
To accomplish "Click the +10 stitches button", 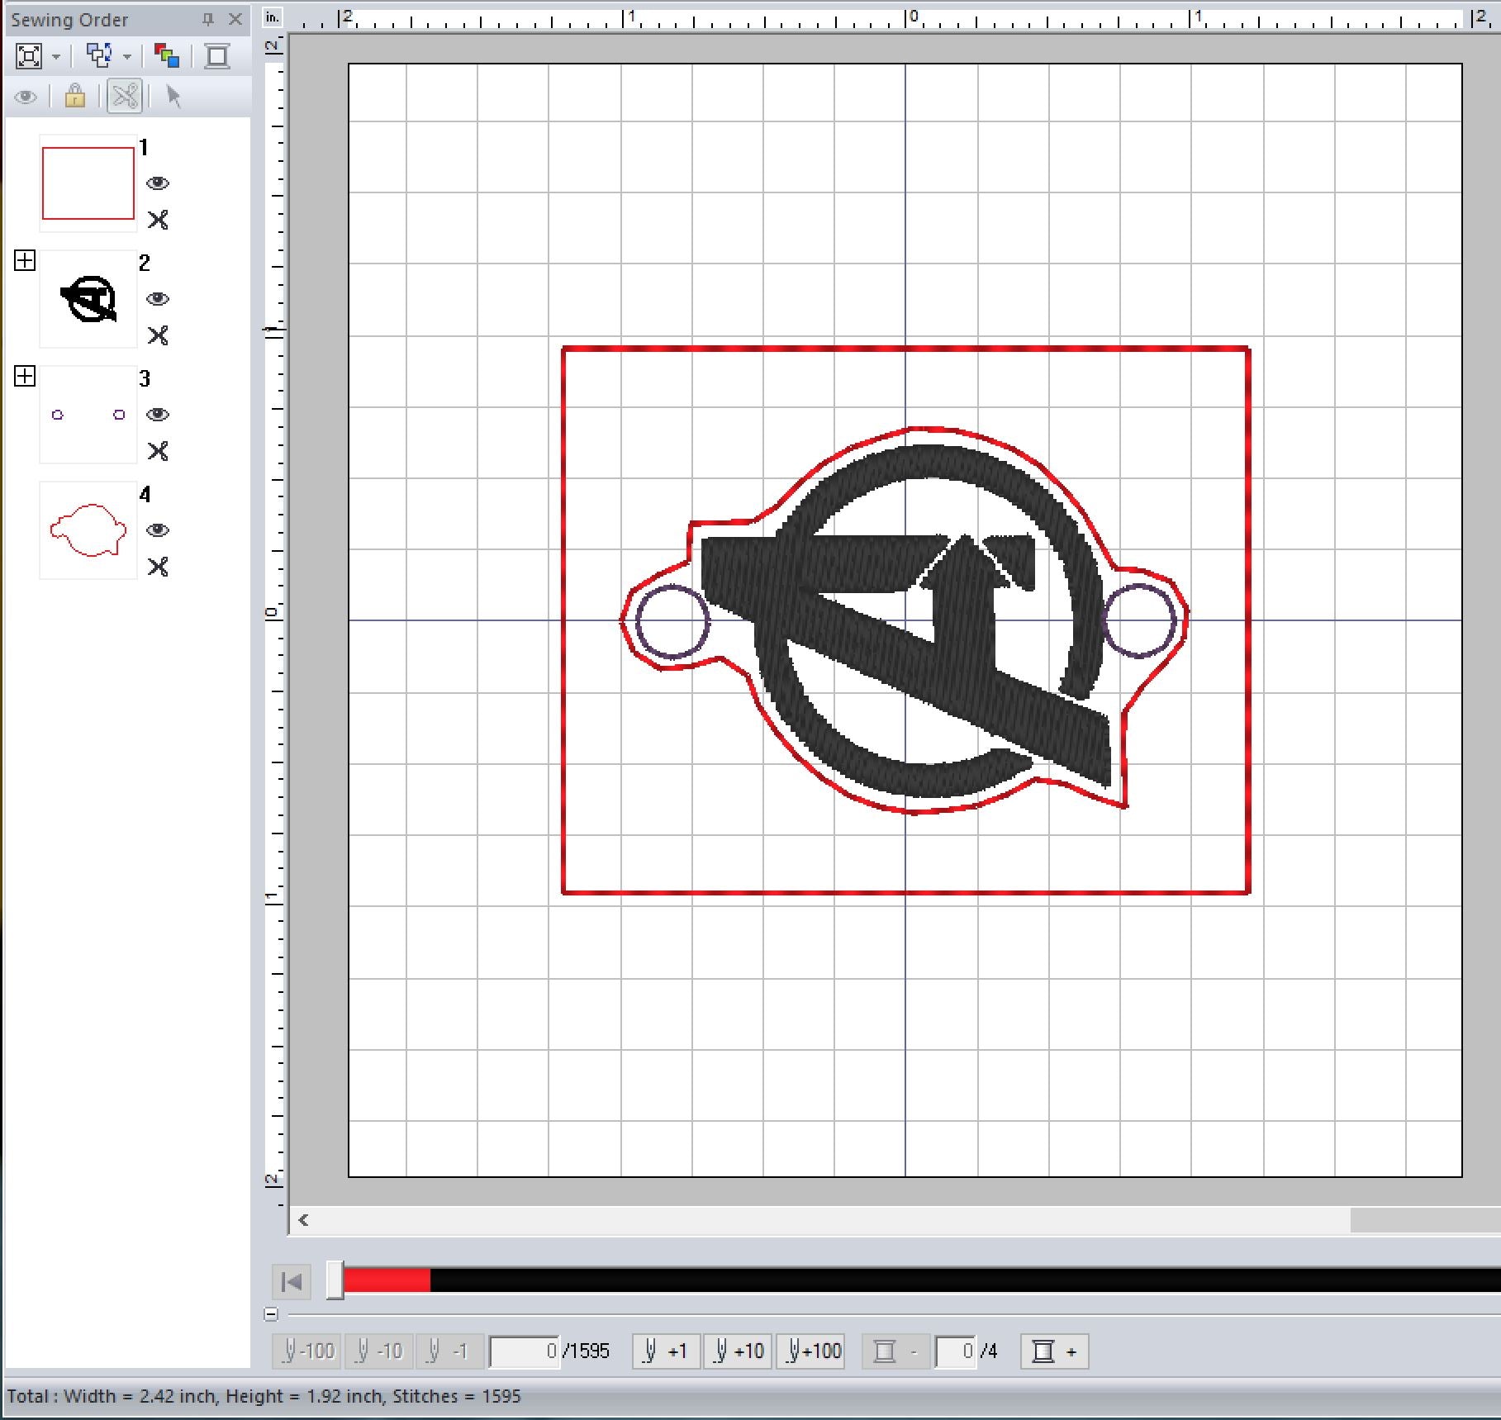I will 738,1351.
